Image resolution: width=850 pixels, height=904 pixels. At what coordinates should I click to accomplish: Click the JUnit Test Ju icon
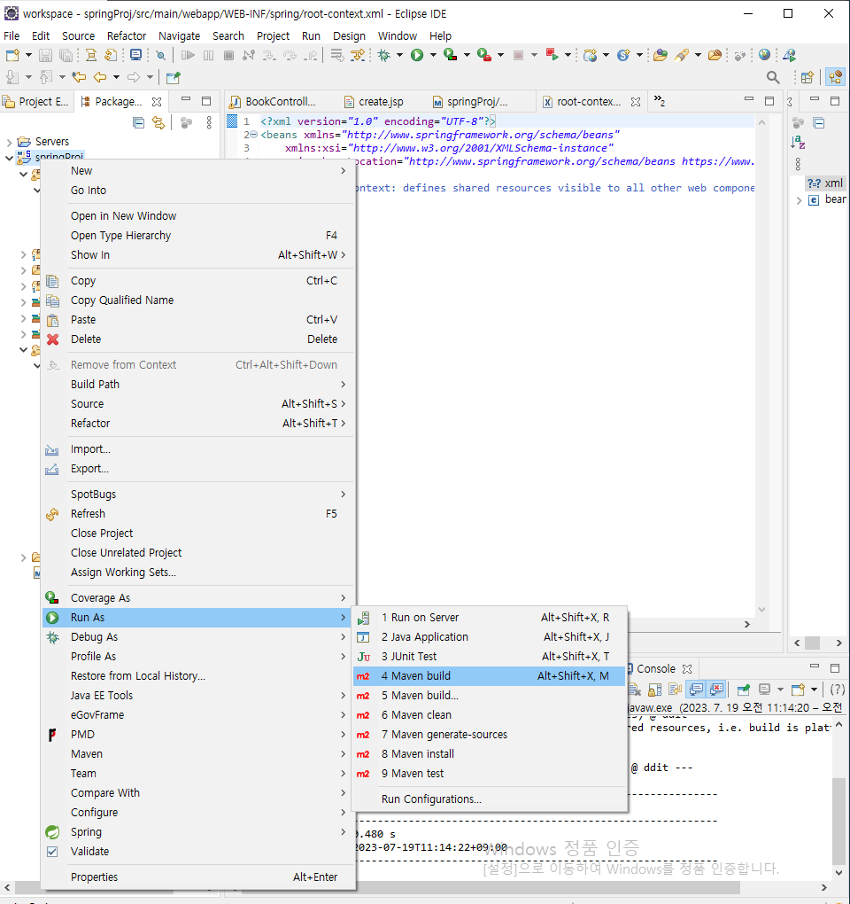(363, 657)
